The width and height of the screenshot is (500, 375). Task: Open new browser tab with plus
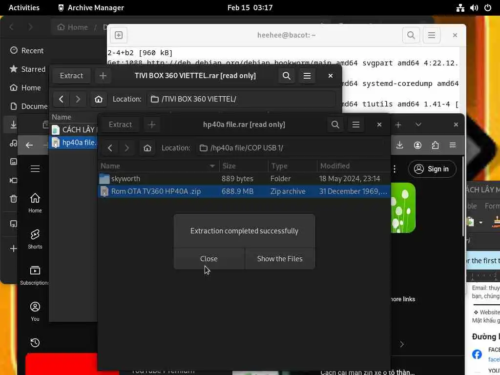click(x=398, y=125)
